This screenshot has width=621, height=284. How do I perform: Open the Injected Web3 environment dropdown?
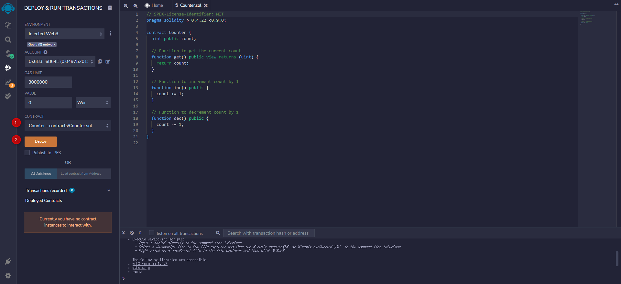pos(65,34)
